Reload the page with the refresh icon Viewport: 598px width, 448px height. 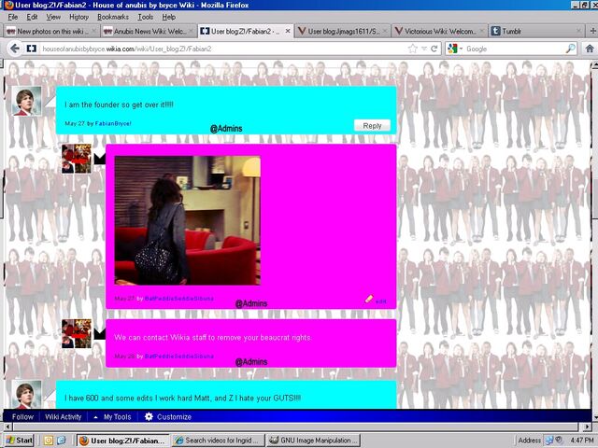[x=434, y=49]
